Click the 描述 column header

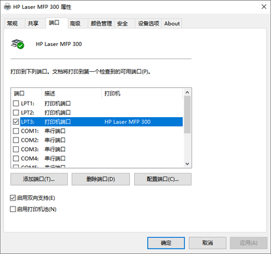pyautogui.click(x=72, y=93)
